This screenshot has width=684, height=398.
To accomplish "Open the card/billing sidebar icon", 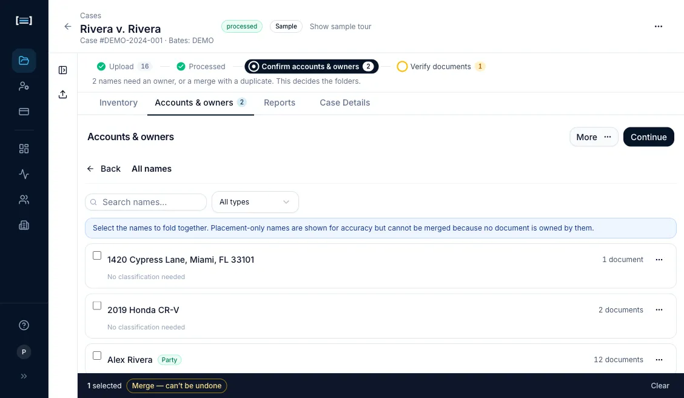I will click(24, 112).
